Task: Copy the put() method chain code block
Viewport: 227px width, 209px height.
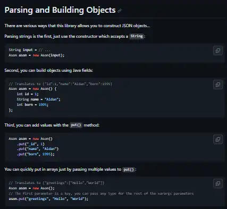Action: pyautogui.click(x=218, y=139)
